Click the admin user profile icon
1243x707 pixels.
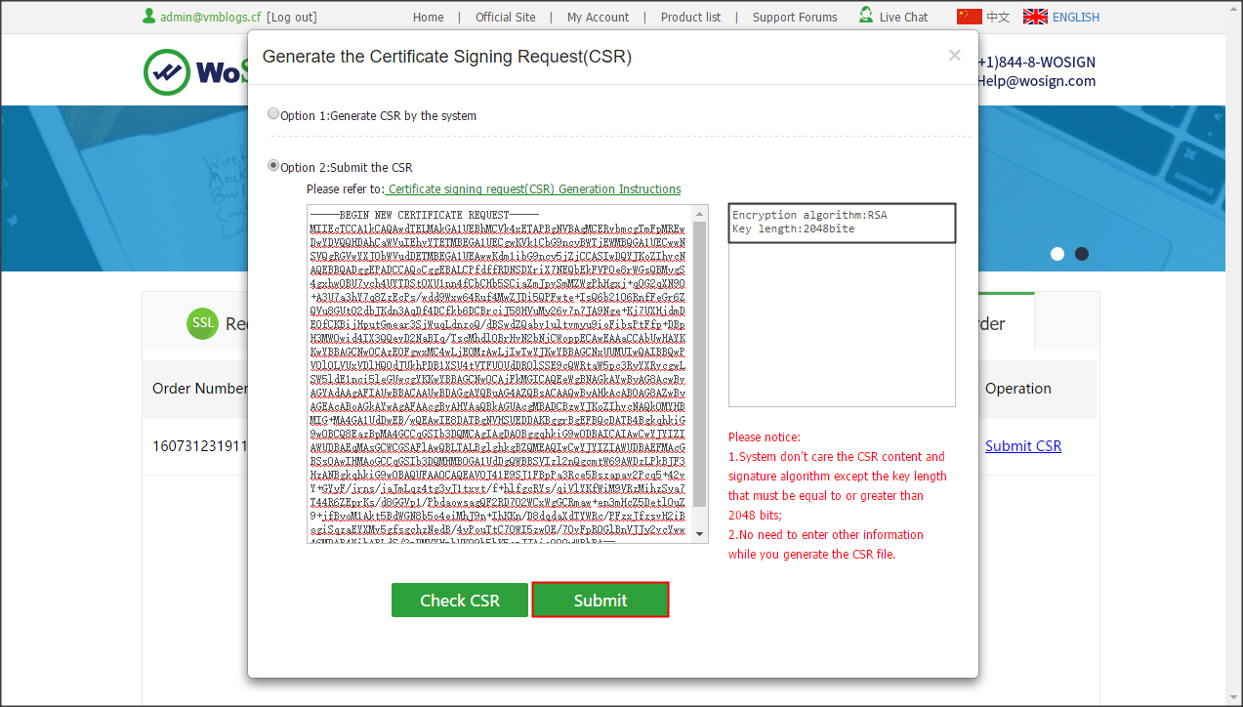[149, 16]
